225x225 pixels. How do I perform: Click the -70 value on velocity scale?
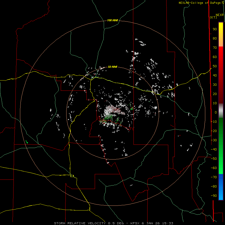(214, 177)
